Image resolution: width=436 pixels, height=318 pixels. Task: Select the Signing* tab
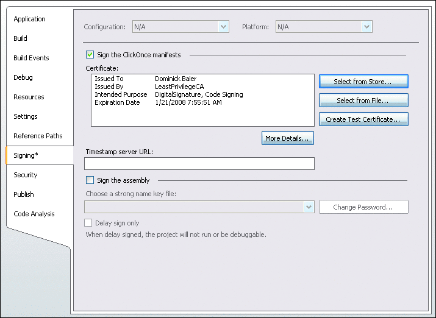40,155
